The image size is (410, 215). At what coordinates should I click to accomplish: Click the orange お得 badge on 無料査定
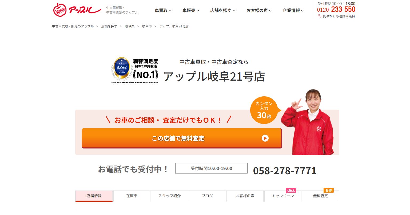(328, 190)
